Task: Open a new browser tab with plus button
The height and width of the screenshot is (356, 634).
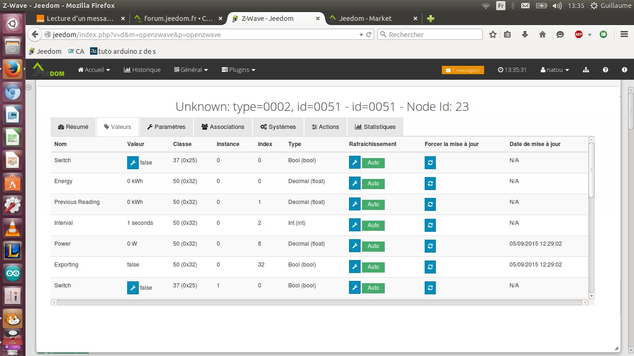Action: pyautogui.click(x=431, y=19)
